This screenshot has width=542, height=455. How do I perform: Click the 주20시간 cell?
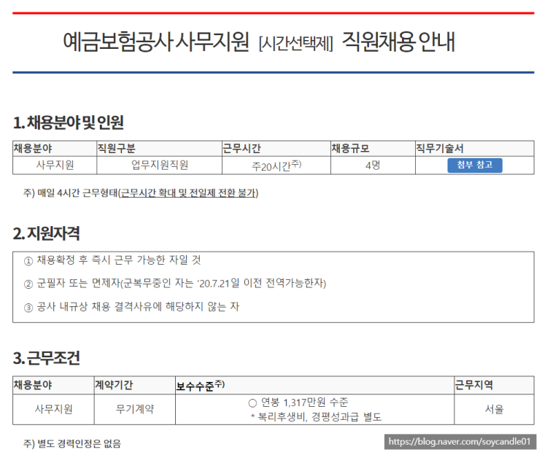click(276, 166)
